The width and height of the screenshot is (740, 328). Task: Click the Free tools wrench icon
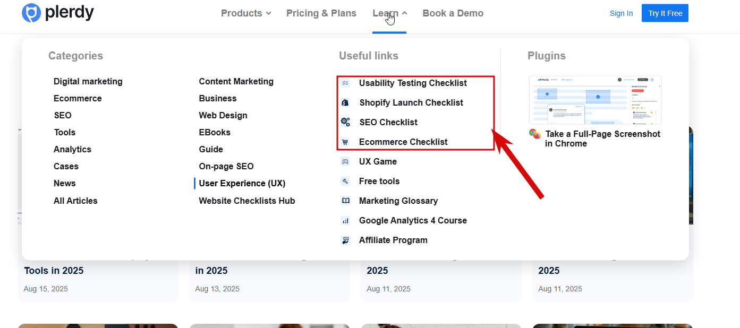(x=345, y=181)
